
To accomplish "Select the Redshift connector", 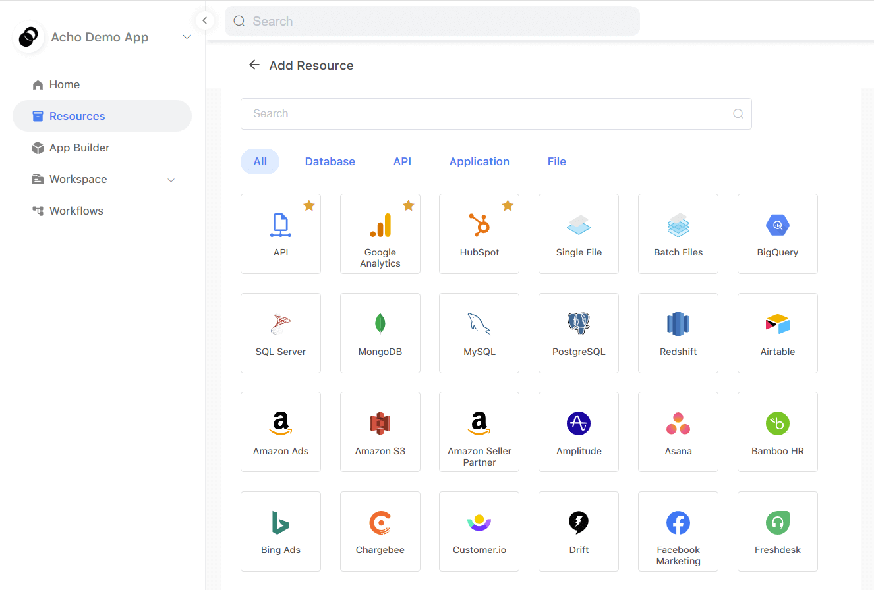I will (678, 333).
